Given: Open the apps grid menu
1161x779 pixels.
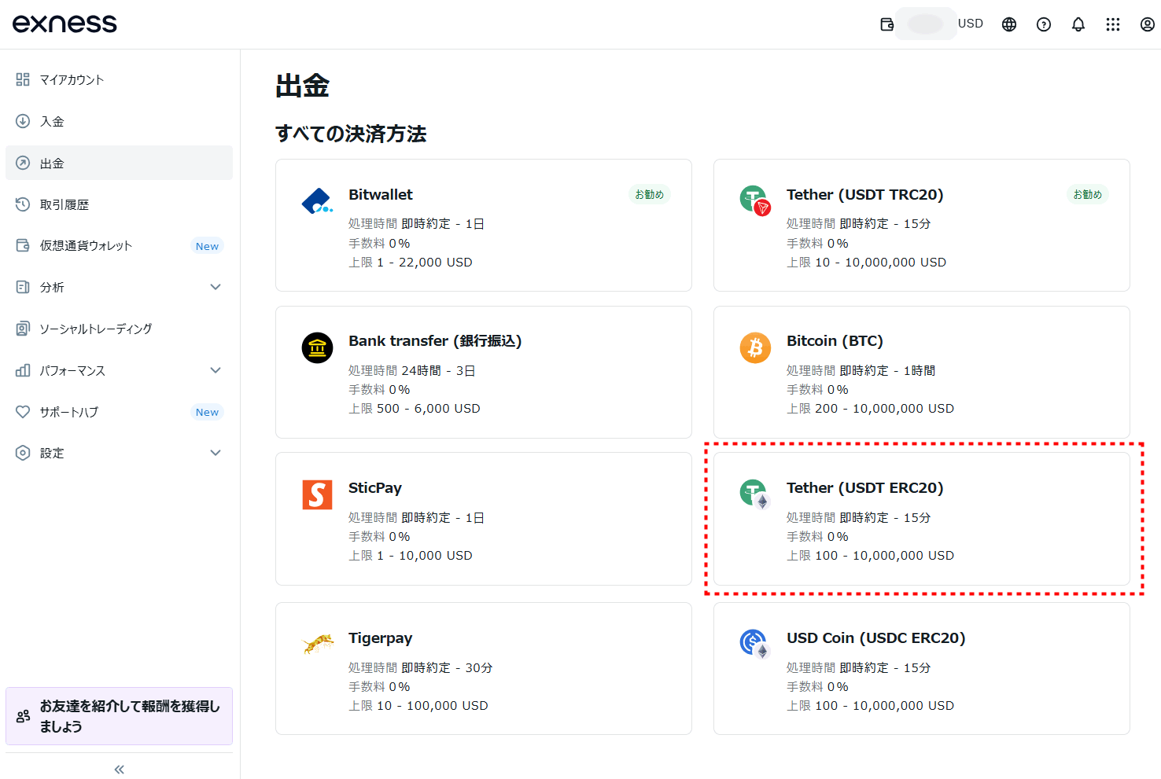Looking at the screenshot, I should (x=1113, y=24).
